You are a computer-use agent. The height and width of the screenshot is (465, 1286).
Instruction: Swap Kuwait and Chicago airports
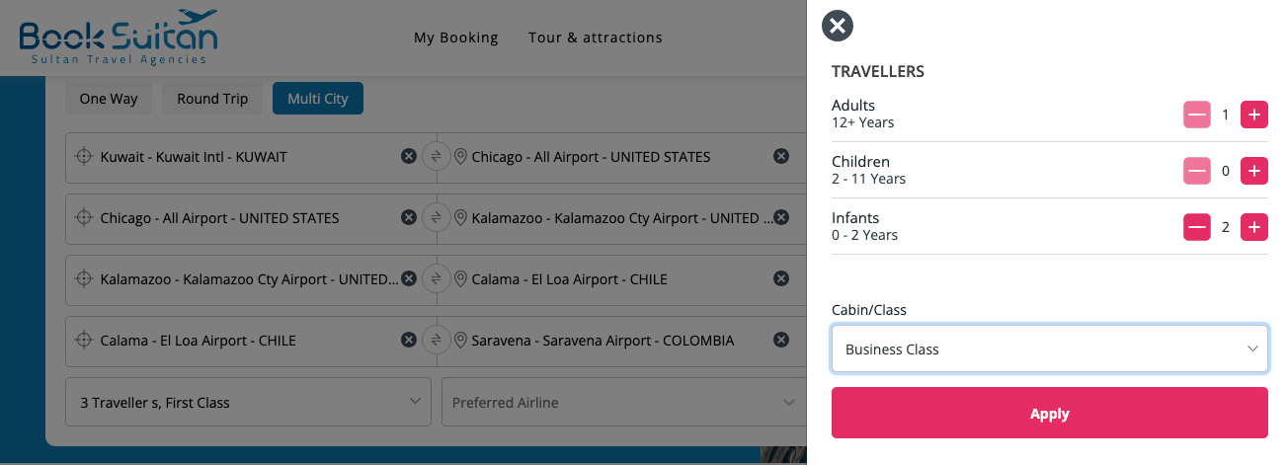click(x=436, y=156)
